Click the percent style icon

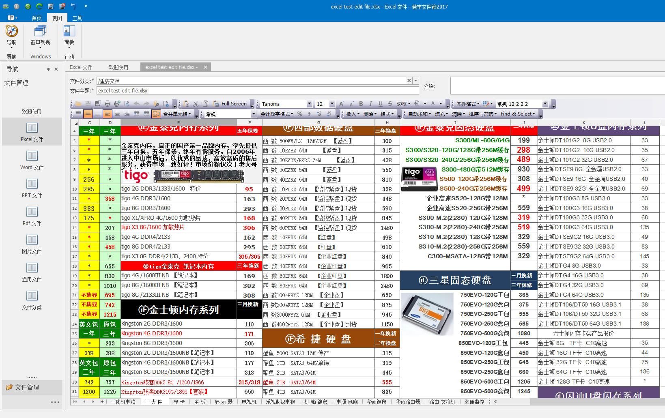coord(299,114)
